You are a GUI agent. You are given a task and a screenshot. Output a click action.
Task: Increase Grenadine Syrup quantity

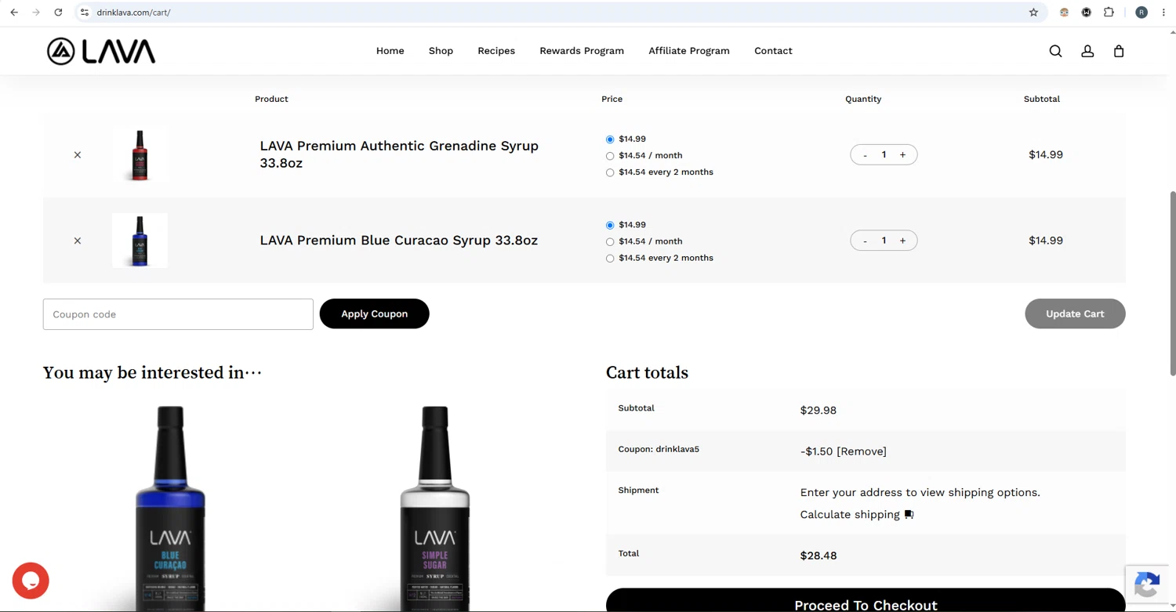(x=902, y=154)
